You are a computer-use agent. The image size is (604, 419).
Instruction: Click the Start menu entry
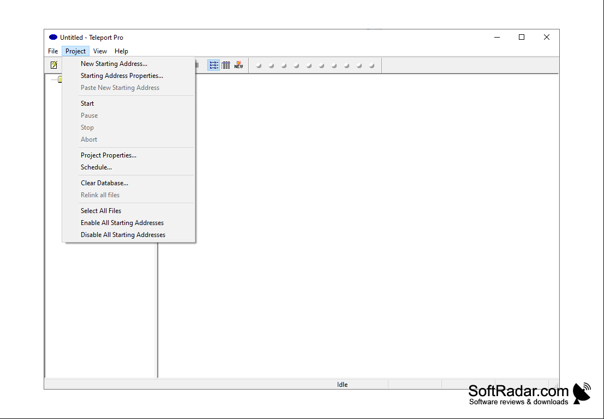(x=129, y=104)
